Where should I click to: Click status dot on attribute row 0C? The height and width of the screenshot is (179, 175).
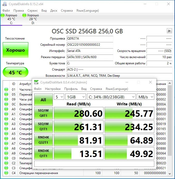[6, 104]
